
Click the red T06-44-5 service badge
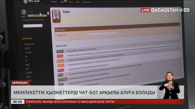click(x=60, y=56)
